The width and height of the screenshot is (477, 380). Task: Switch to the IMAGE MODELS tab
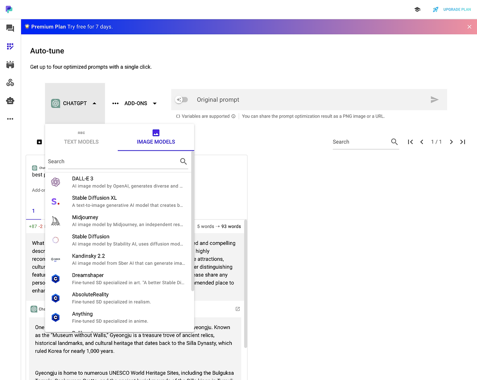(156, 137)
